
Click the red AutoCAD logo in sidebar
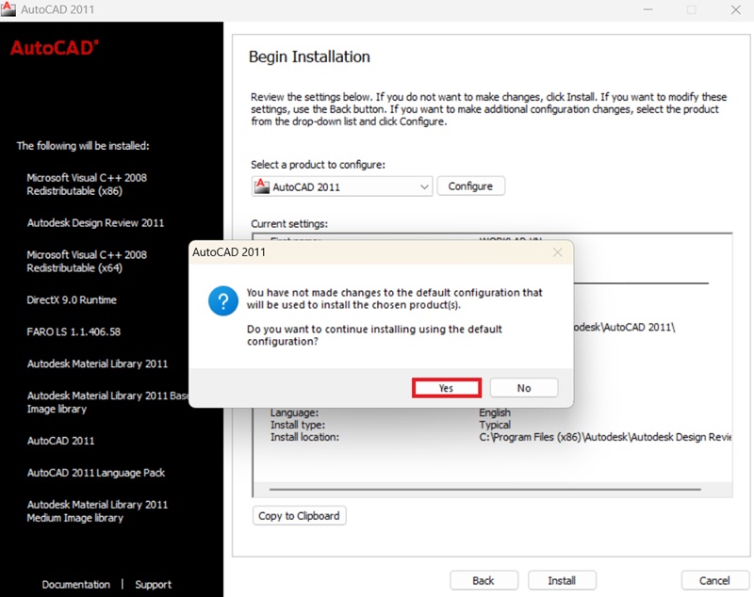point(54,48)
